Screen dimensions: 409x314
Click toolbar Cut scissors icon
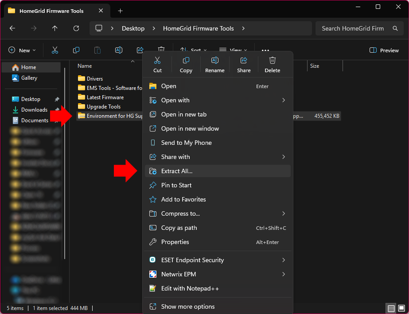coord(55,50)
